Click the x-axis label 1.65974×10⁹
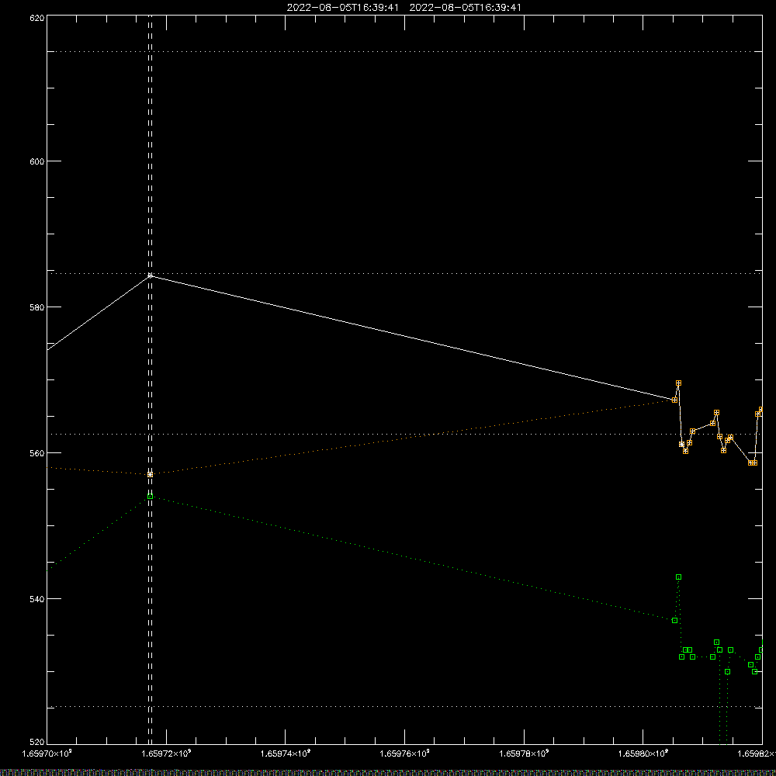The image size is (776, 776). tap(286, 753)
